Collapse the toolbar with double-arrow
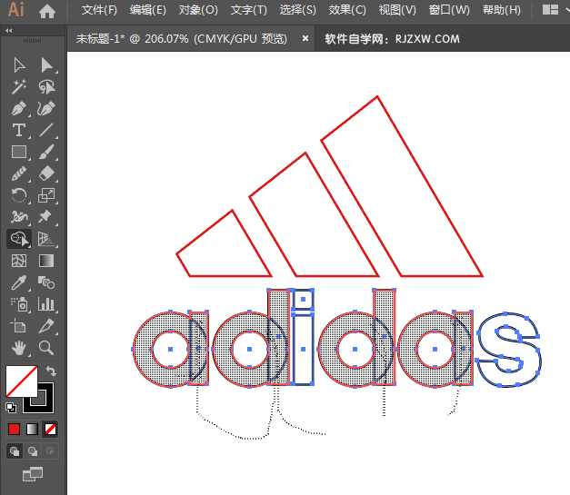This screenshot has height=495, width=570. click(x=9, y=31)
